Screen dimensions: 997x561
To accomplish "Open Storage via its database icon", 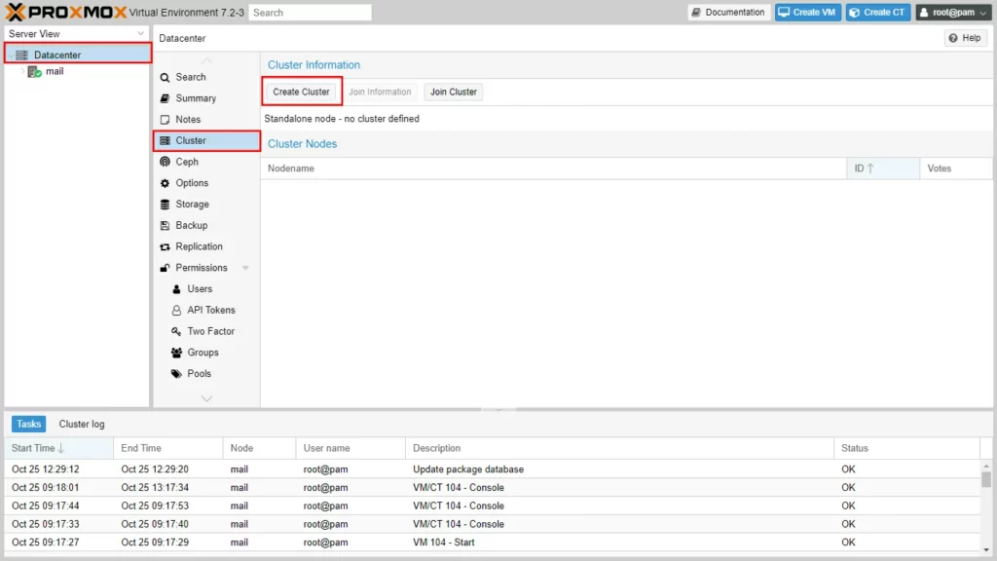I will [166, 205].
